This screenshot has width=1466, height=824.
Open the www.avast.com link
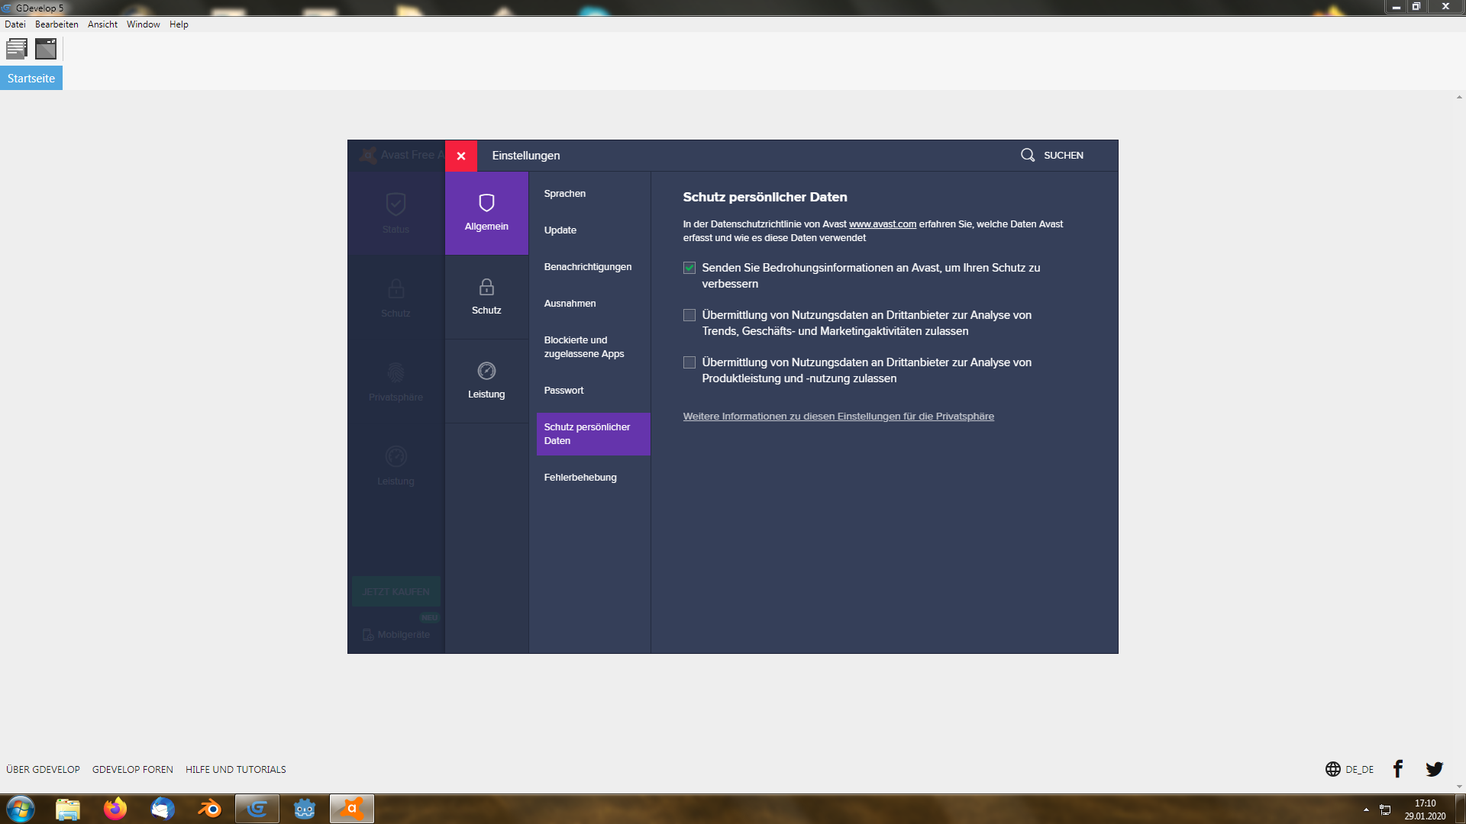point(882,224)
